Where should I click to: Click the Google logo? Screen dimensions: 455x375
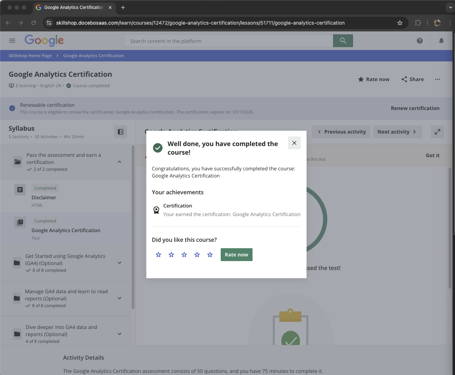click(x=44, y=40)
